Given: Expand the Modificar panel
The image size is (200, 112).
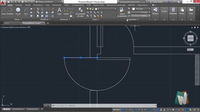Looking at the screenshot, I should coord(45,19).
